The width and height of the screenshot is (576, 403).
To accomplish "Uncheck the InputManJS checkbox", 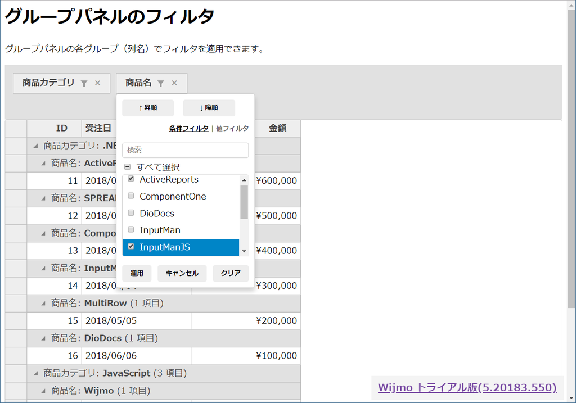I will click(x=130, y=247).
